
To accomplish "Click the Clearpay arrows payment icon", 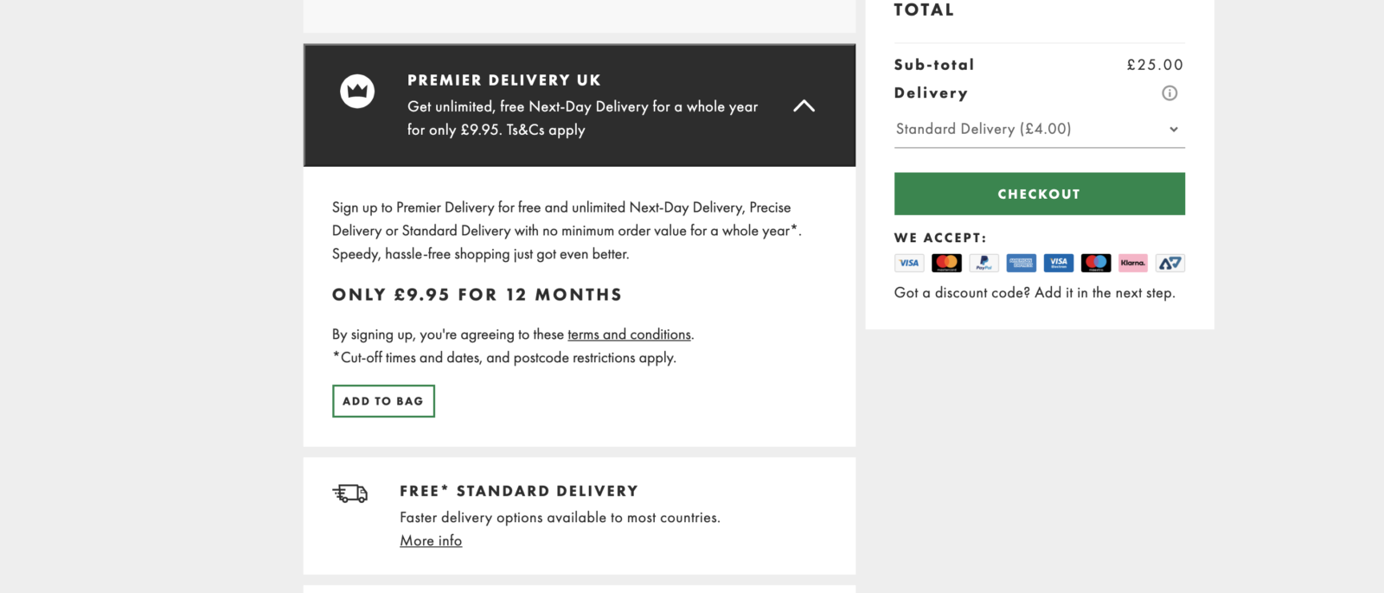I will [1169, 263].
